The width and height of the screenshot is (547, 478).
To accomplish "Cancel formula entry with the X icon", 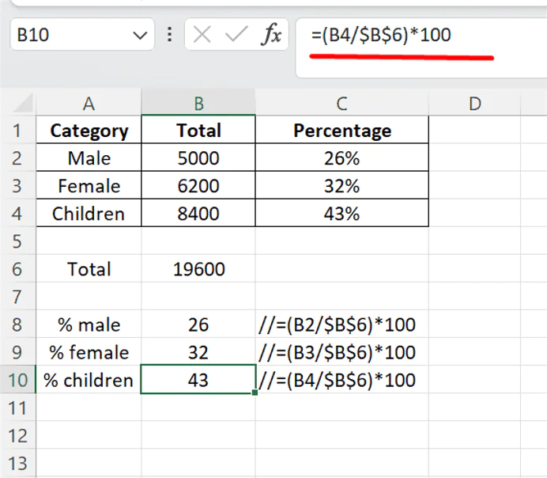I will click(203, 36).
